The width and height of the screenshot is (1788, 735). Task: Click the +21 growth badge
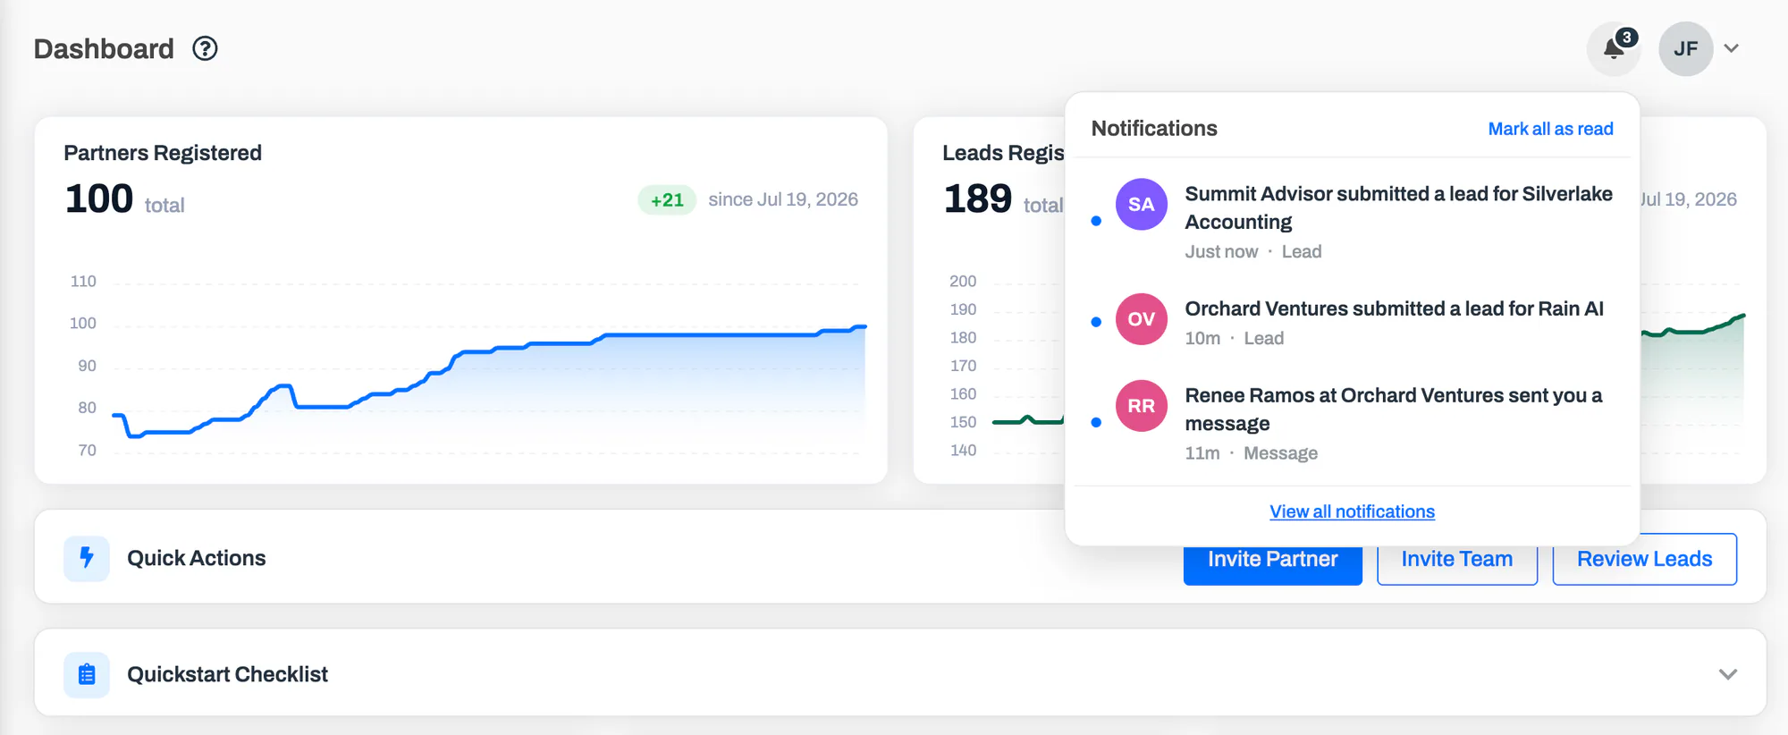(x=667, y=199)
